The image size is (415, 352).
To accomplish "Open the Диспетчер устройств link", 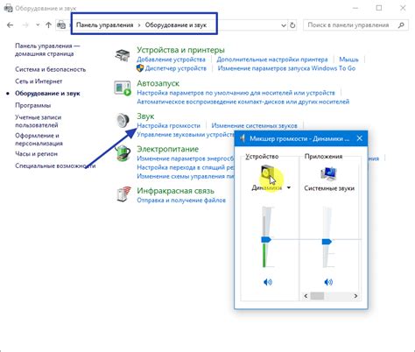I will (176, 68).
